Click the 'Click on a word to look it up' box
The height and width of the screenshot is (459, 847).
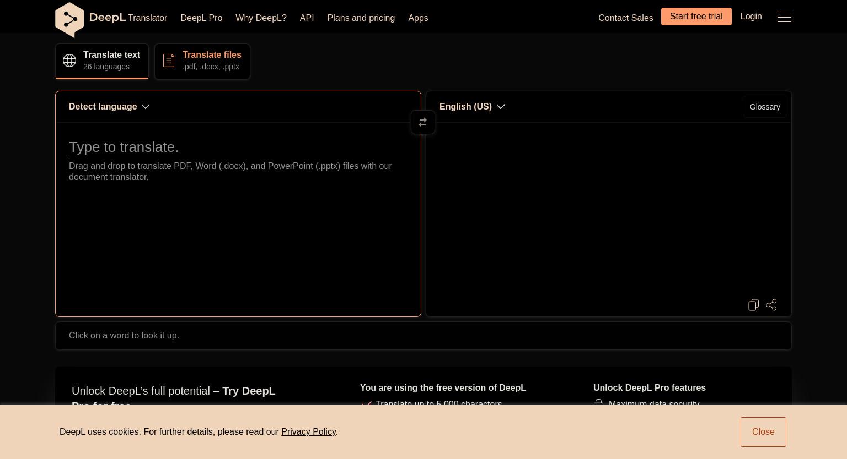click(423, 336)
